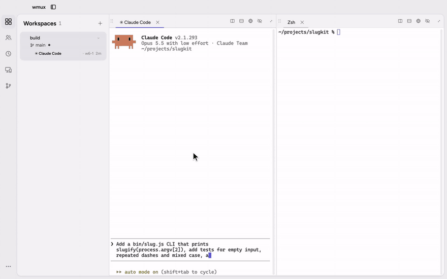Open browser globe icon in Claude Code pane
Image resolution: width=447 pixels, height=279 pixels.
(x=250, y=21)
